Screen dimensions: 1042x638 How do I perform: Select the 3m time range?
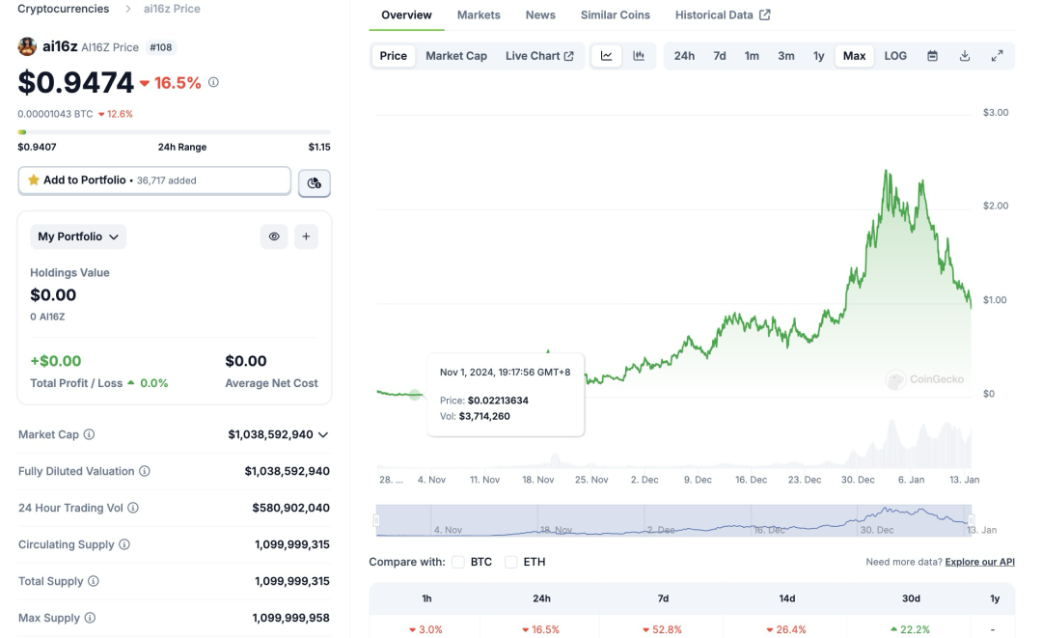[786, 56]
